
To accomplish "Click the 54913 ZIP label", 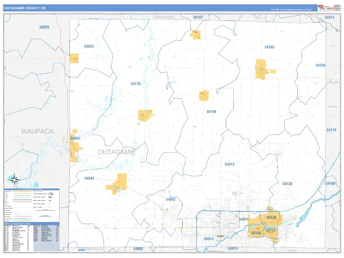I will tap(230, 164).
